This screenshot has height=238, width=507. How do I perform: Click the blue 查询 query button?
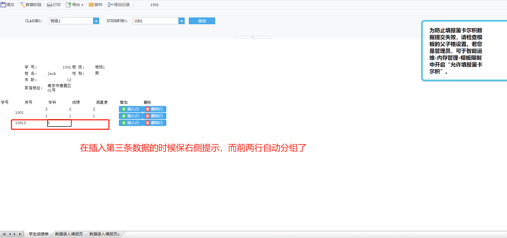click(202, 21)
